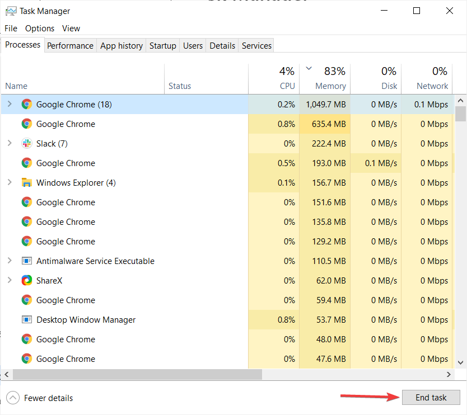This screenshot has width=467, height=415.
Task: Click horizontal scrollbar right arrow
Action: [x=449, y=375]
